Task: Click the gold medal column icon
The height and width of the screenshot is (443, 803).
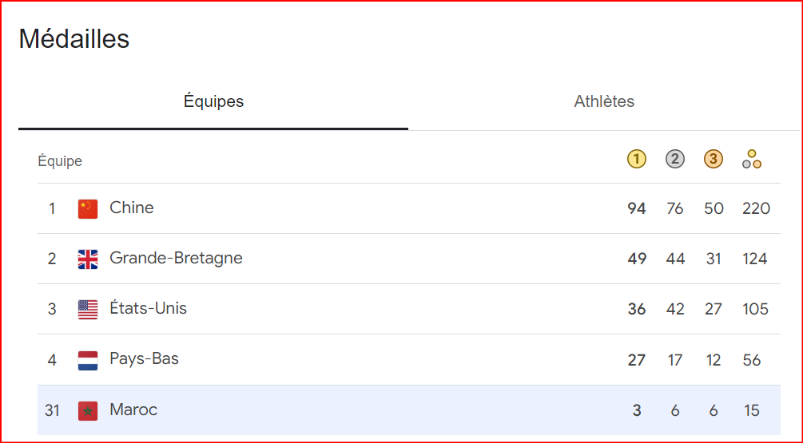Action: (637, 159)
